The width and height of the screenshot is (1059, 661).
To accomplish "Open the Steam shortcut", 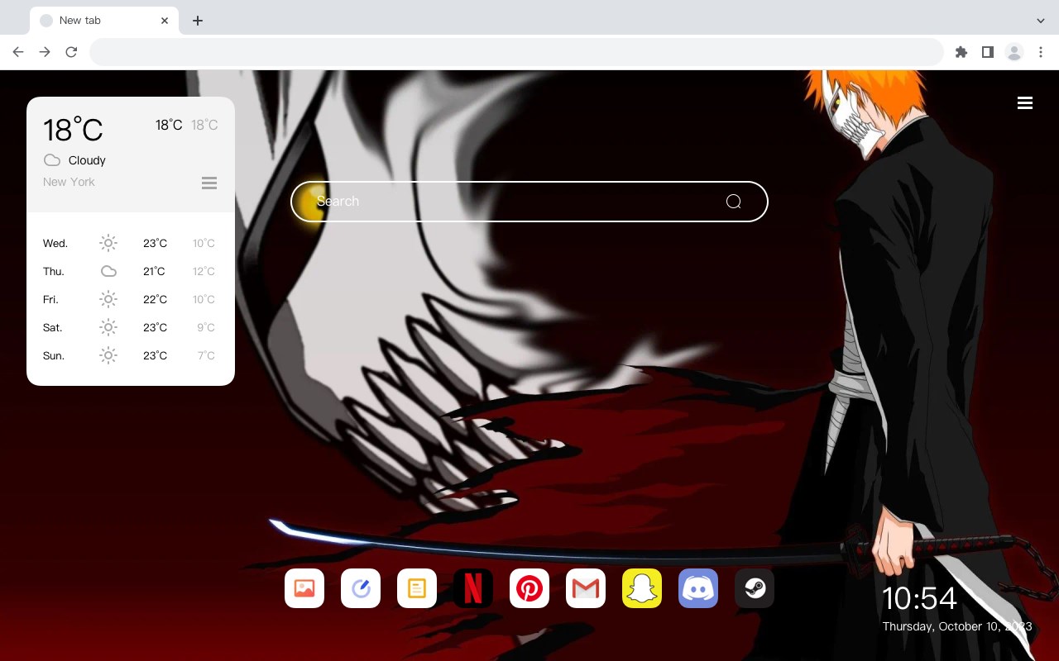I will [755, 588].
